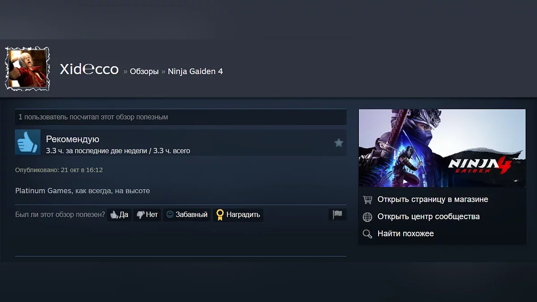Viewport: 537px width, 302px height.
Task: Click the Был ли этот обзор полезен? label
Action: tap(60, 215)
